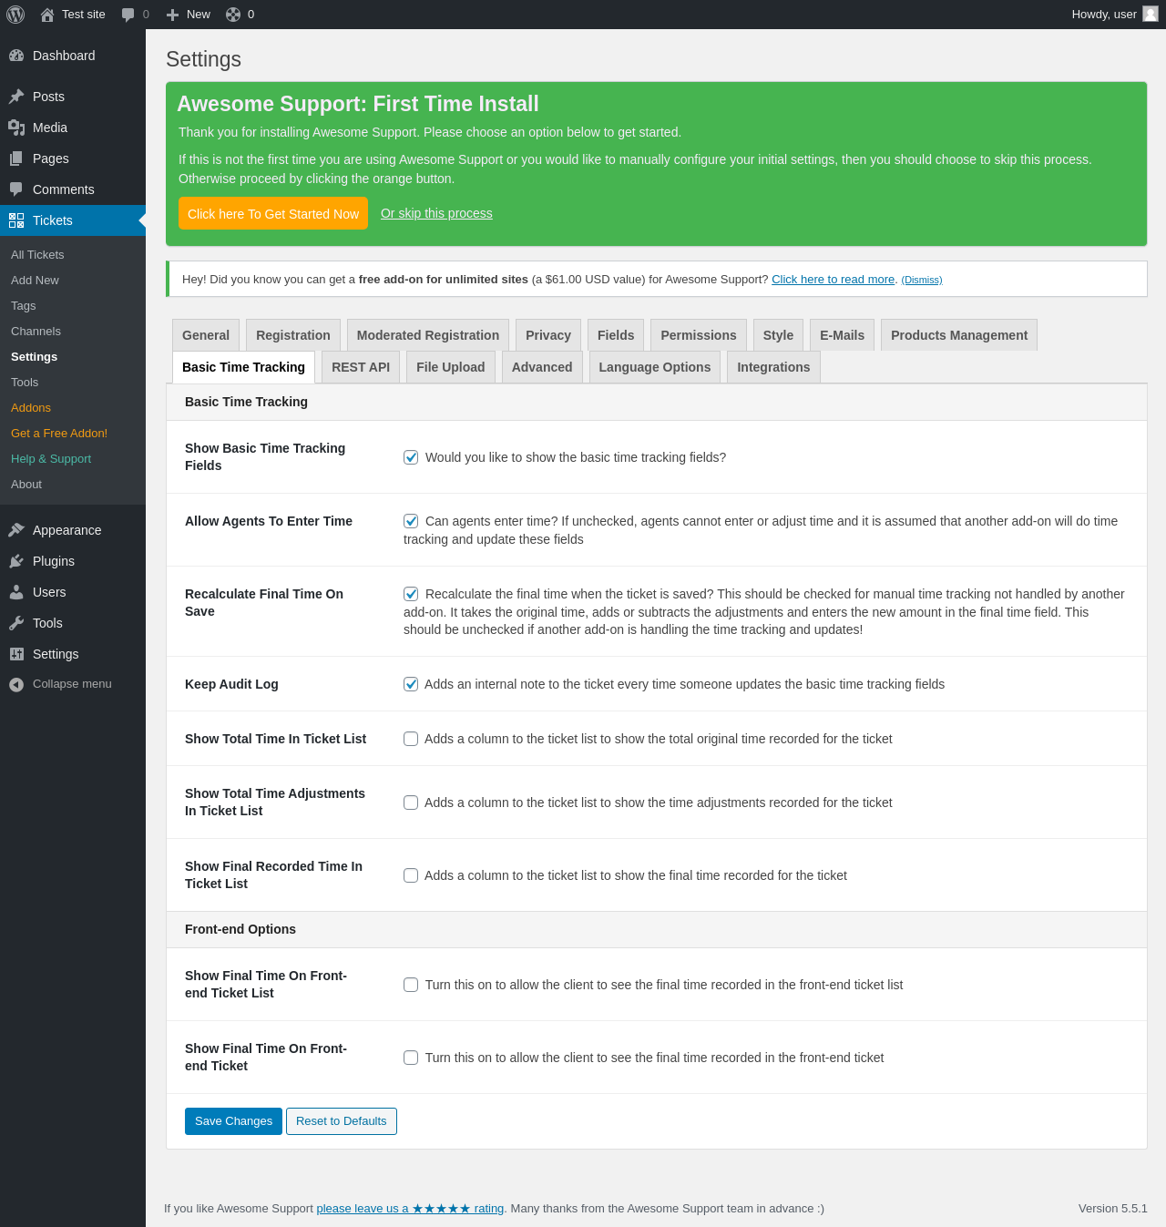Uncheck Allow Agents To Enter Time
Viewport: 1166px width, 1227px height.
(x=411, y=521)
